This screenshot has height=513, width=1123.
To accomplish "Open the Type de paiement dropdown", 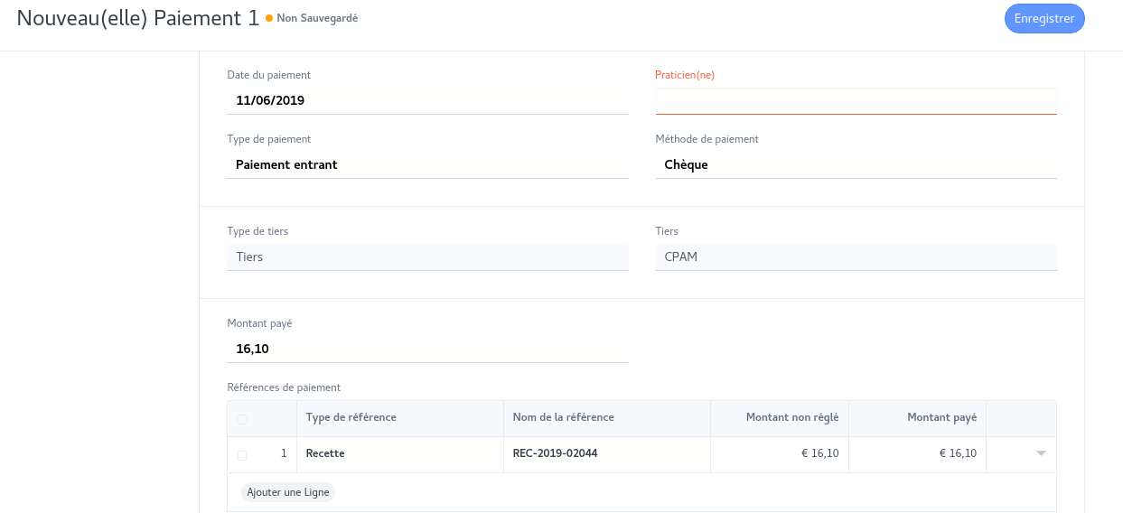I will coord(427,165).
